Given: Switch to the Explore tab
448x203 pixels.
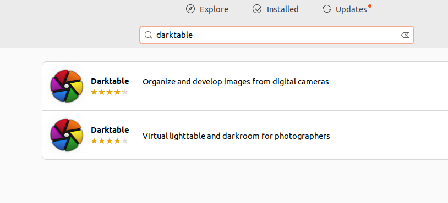Looking at the screenshot, I should (207, 9).
